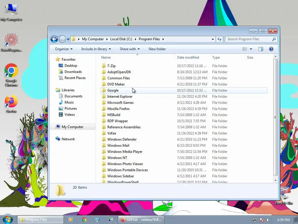The width and height of the screenshot is (298, 224).
Task: Select the DVD Maker folder
Action: [116, 84]
